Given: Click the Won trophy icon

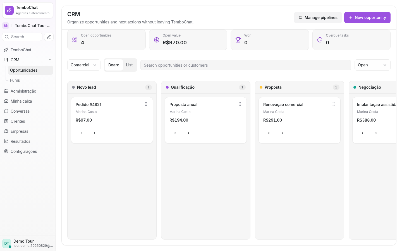Looking at the screenshot, I should coord(238,40).
